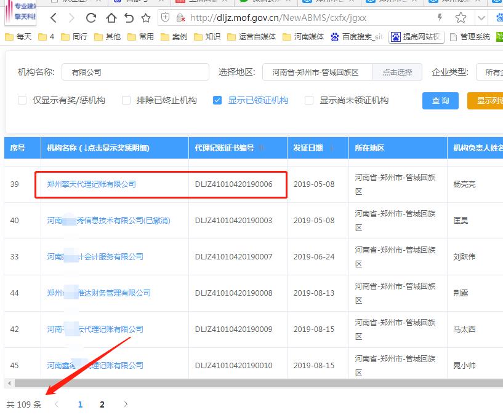Uncheck 显示已领证机构 checkbox
The width and height of the screenshot is (503, 418).
[x=217, y=100]
